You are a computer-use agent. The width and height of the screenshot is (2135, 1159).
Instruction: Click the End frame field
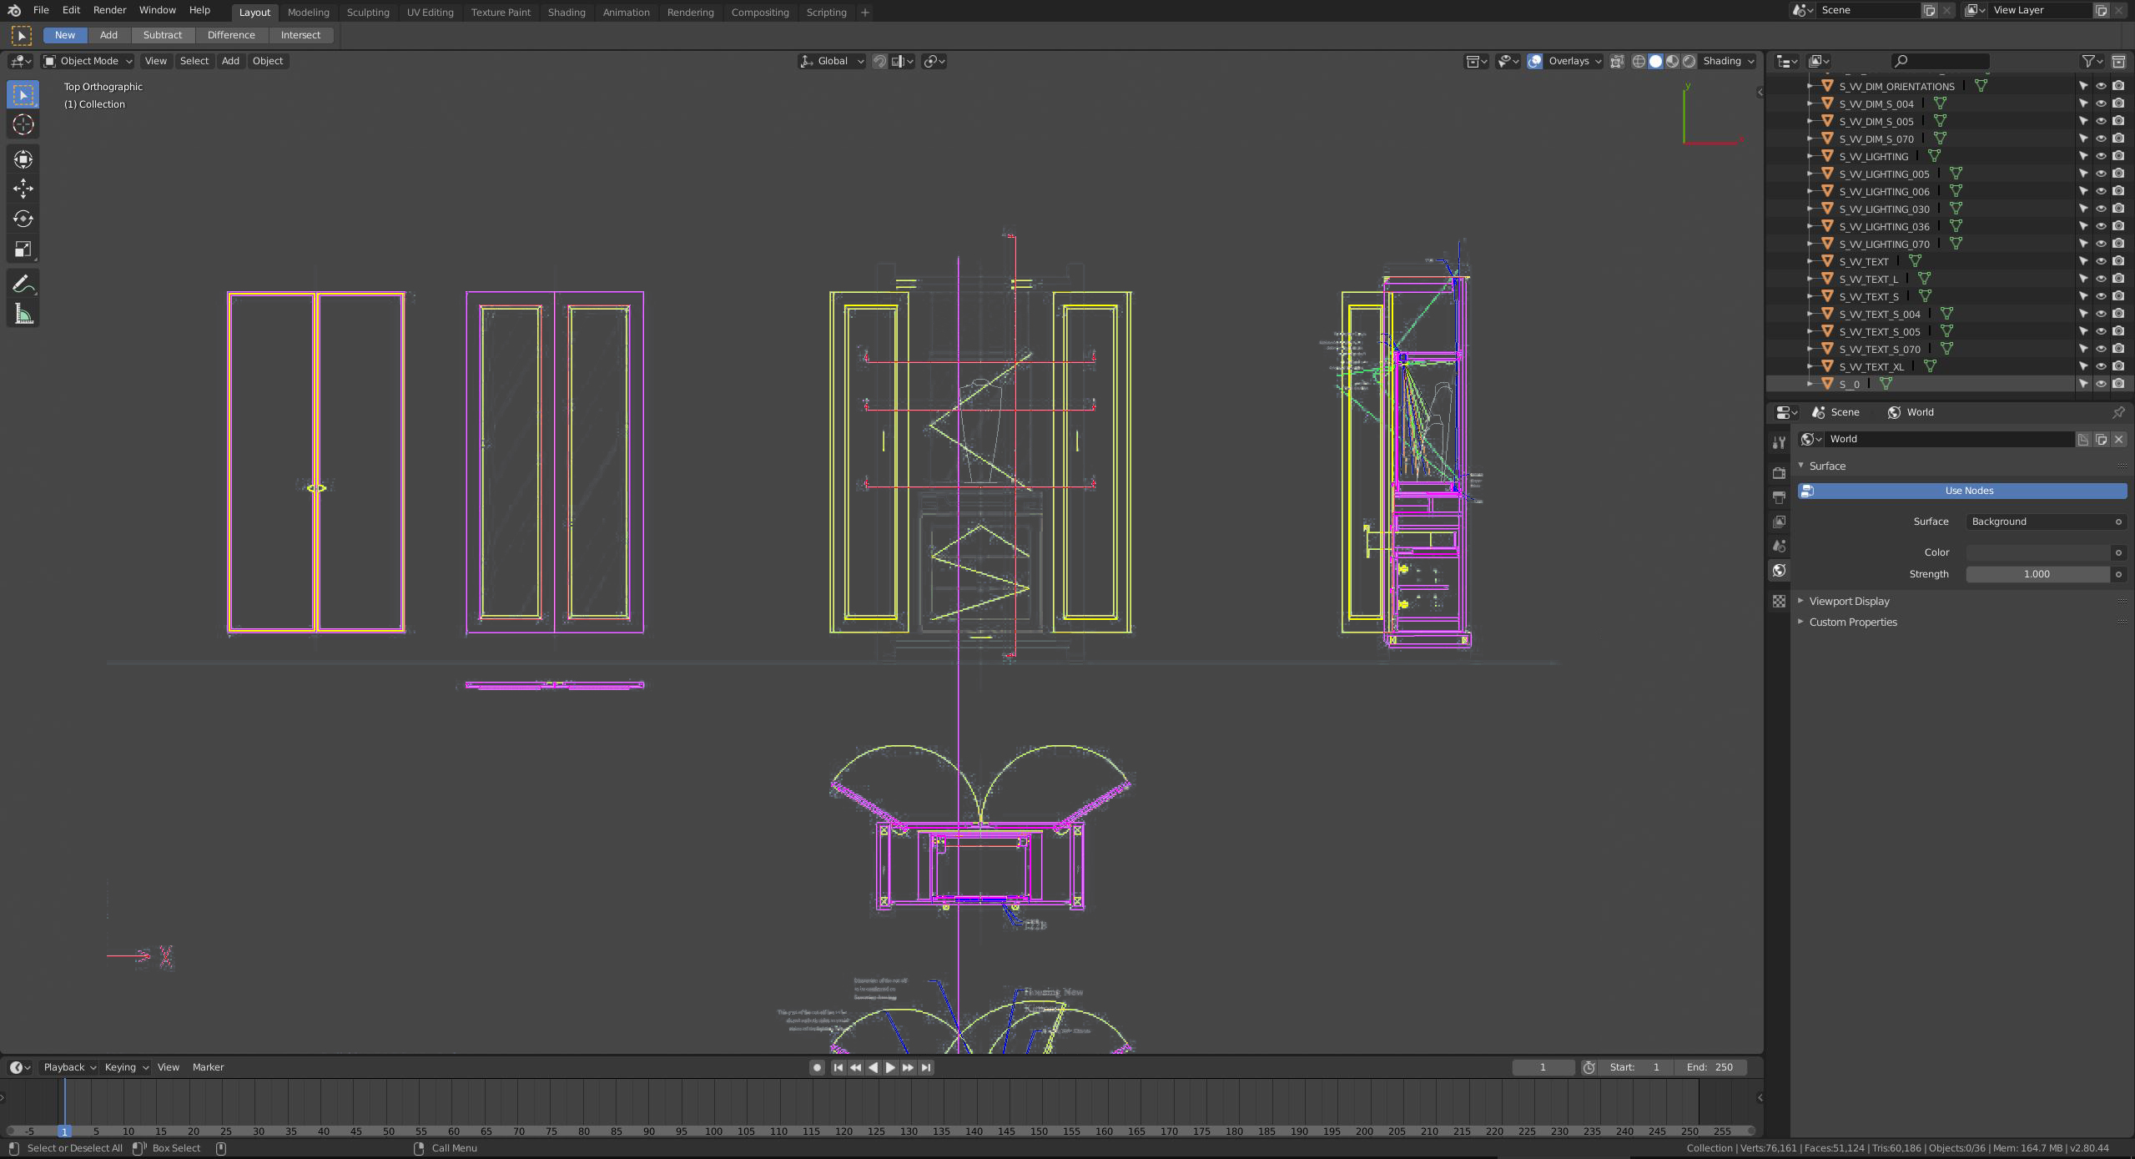(1710, 1067)
